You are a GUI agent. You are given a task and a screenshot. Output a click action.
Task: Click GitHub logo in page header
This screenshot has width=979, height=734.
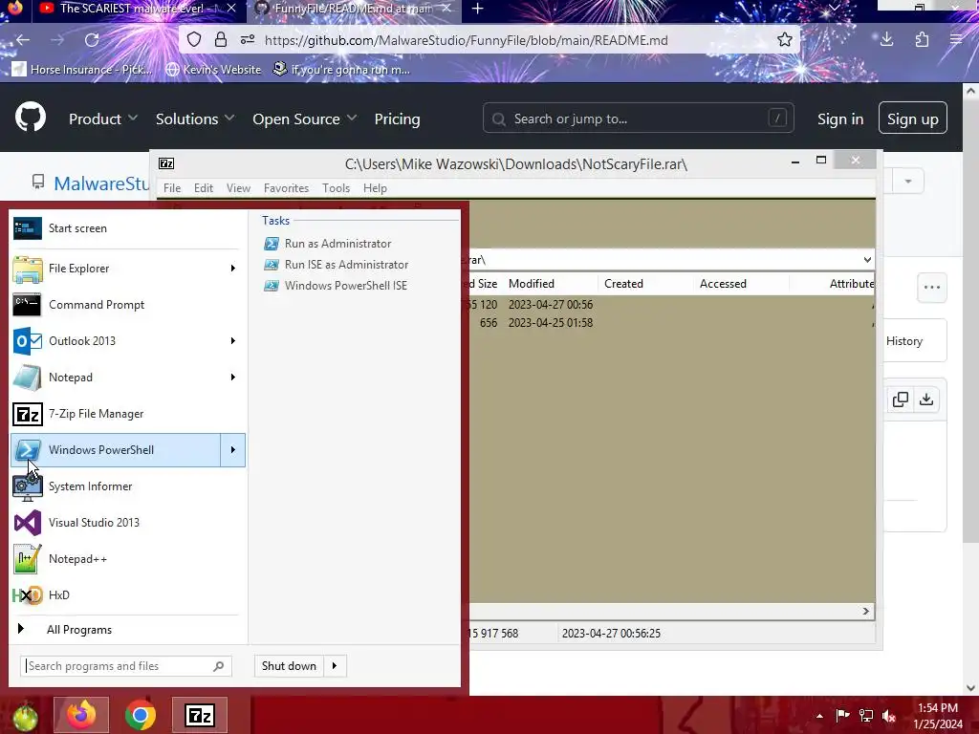click(x=31, y=117)
